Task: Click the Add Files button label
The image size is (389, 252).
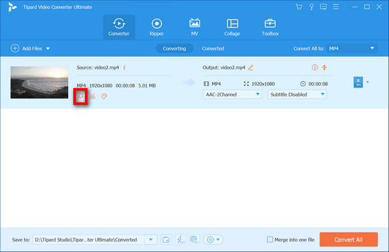Action: (x=32, y=49)
